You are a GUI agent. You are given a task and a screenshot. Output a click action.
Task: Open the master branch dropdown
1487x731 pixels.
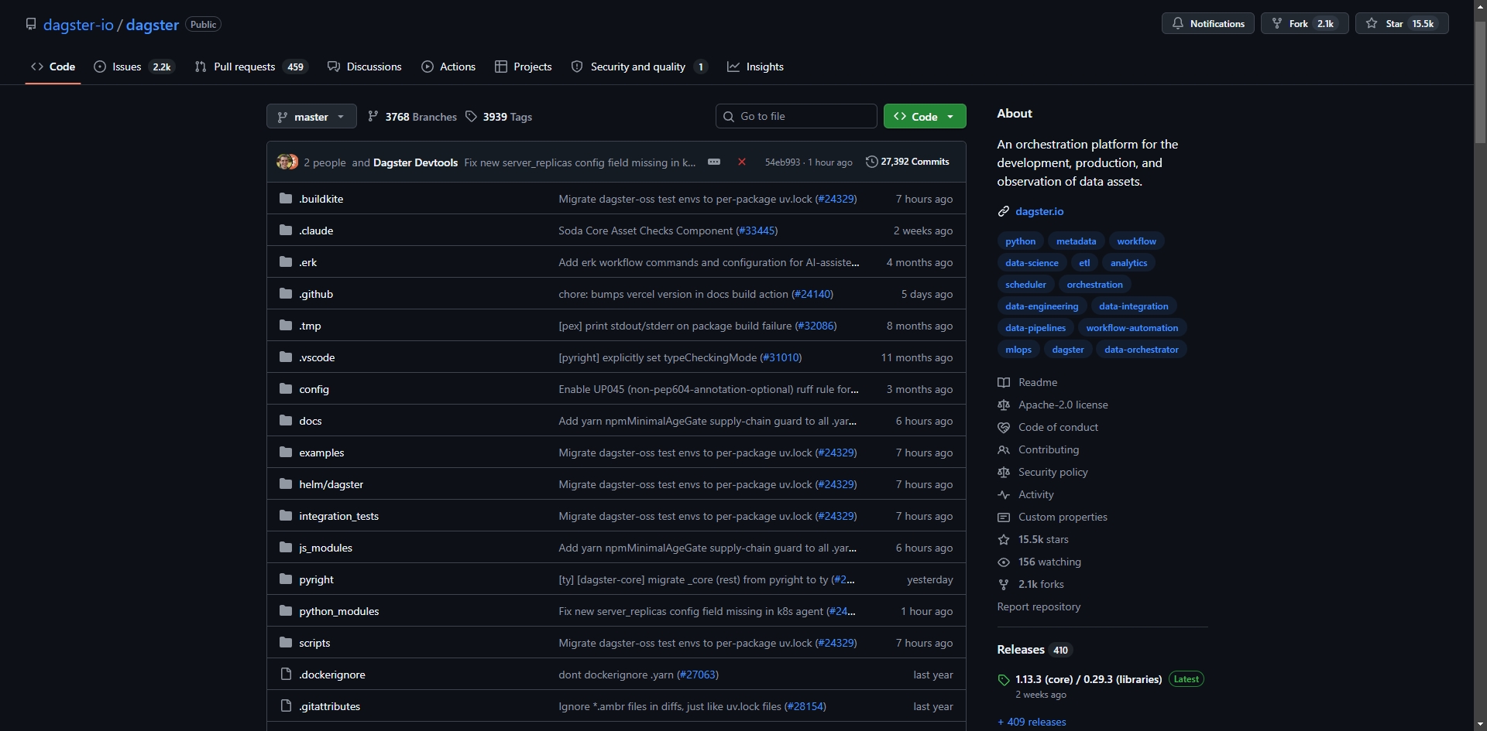click(x=311, y=117)
